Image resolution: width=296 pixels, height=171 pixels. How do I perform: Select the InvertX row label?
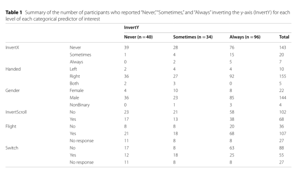point(12,48)
